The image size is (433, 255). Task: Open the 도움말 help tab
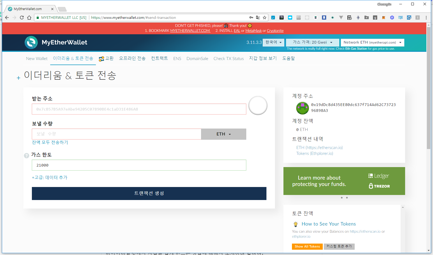click(288, 58)
